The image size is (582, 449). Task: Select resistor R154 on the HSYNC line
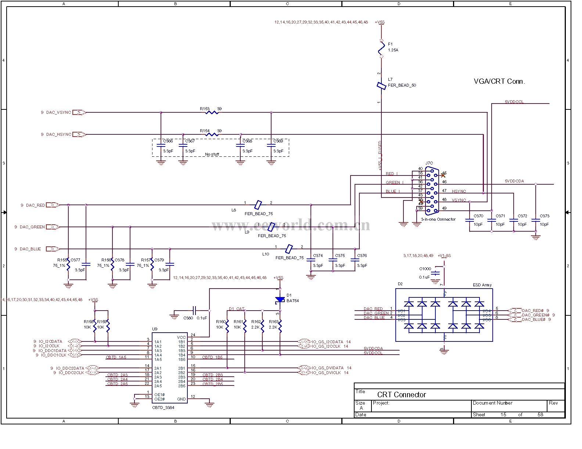point(212,134)
